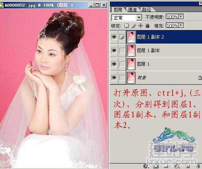This screenshot has width=202, height=169.
Task: Click the 不透明度 100% value field
Action: [172, 16]
